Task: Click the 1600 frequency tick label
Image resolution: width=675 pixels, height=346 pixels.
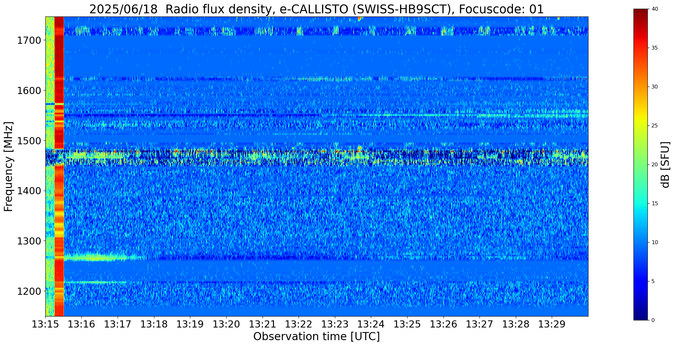Action: [x=29, y=90]
